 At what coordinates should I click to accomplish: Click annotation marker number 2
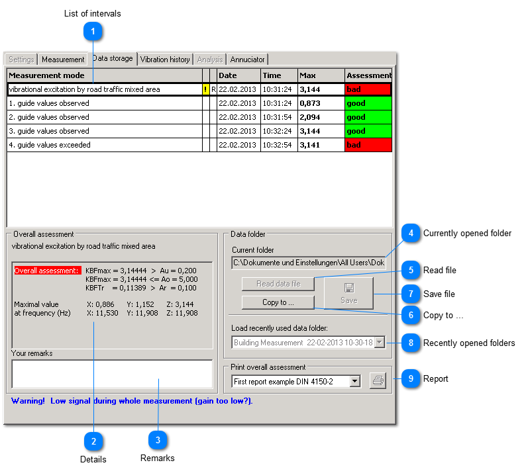[93, 441]
